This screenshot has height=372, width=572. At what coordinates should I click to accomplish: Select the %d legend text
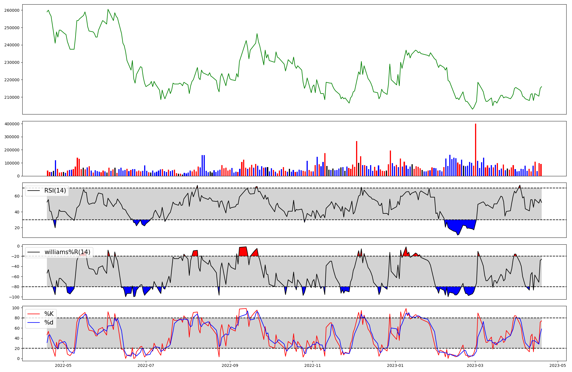coord(49,322)
